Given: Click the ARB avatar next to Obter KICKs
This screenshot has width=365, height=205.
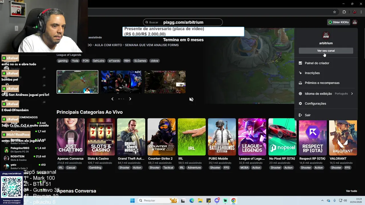Looking at the screenshot, I should (x=354, y=22).
